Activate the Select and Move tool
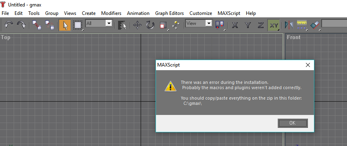This screenshot has width=347, height=146. [137, 25]
